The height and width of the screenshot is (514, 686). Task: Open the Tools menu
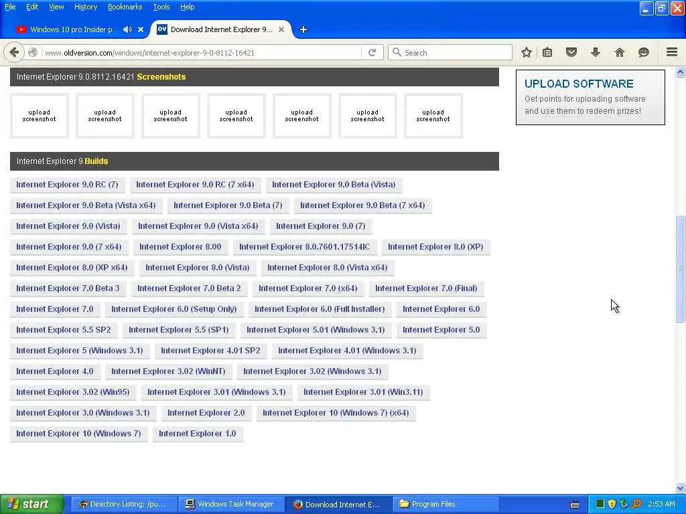pyautogui.click(x=161, y=7)
